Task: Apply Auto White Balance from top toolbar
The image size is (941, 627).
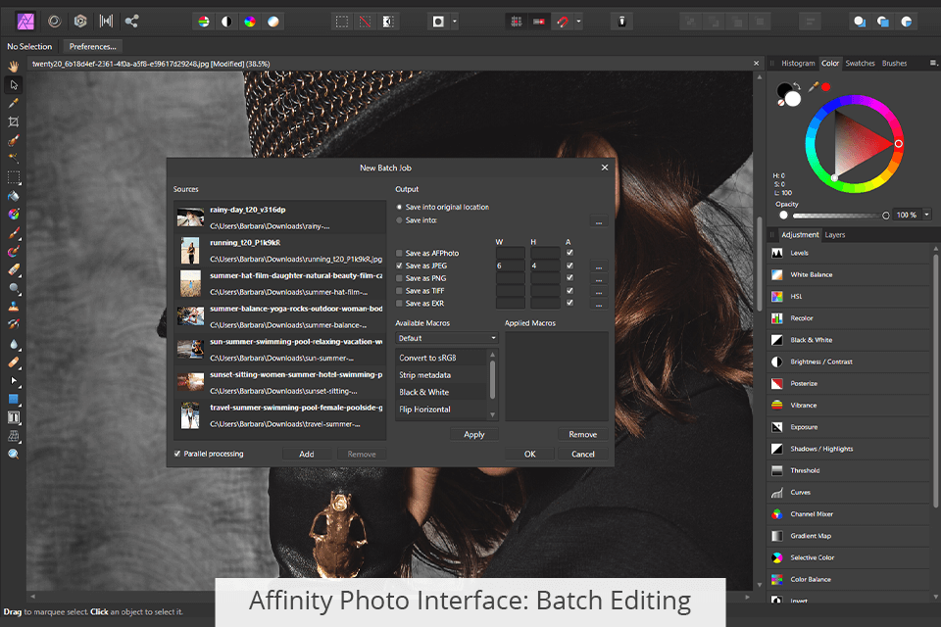Action: tap(273, 22)
